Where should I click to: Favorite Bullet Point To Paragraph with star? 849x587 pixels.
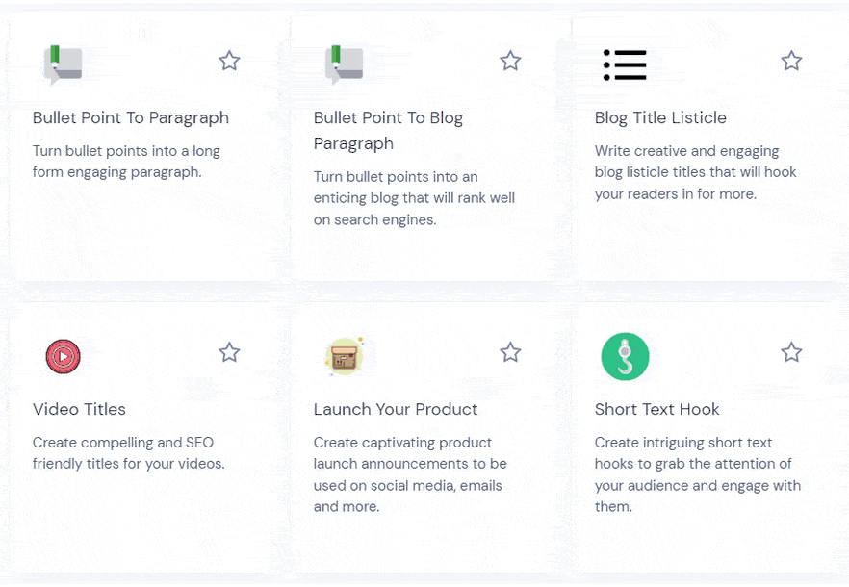pyautogui.click(x=229, y=62)
